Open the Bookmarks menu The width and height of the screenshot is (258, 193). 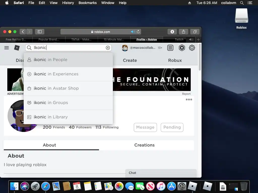click(87, 3)
